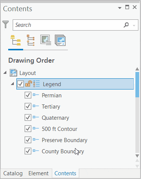The width and height of the screenshot is (141, 179).
Task: Switch to the Contents tab
Action: coord(65,173)
